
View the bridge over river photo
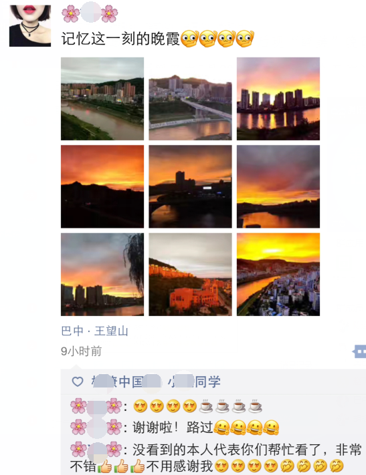[x=190, y=99]
